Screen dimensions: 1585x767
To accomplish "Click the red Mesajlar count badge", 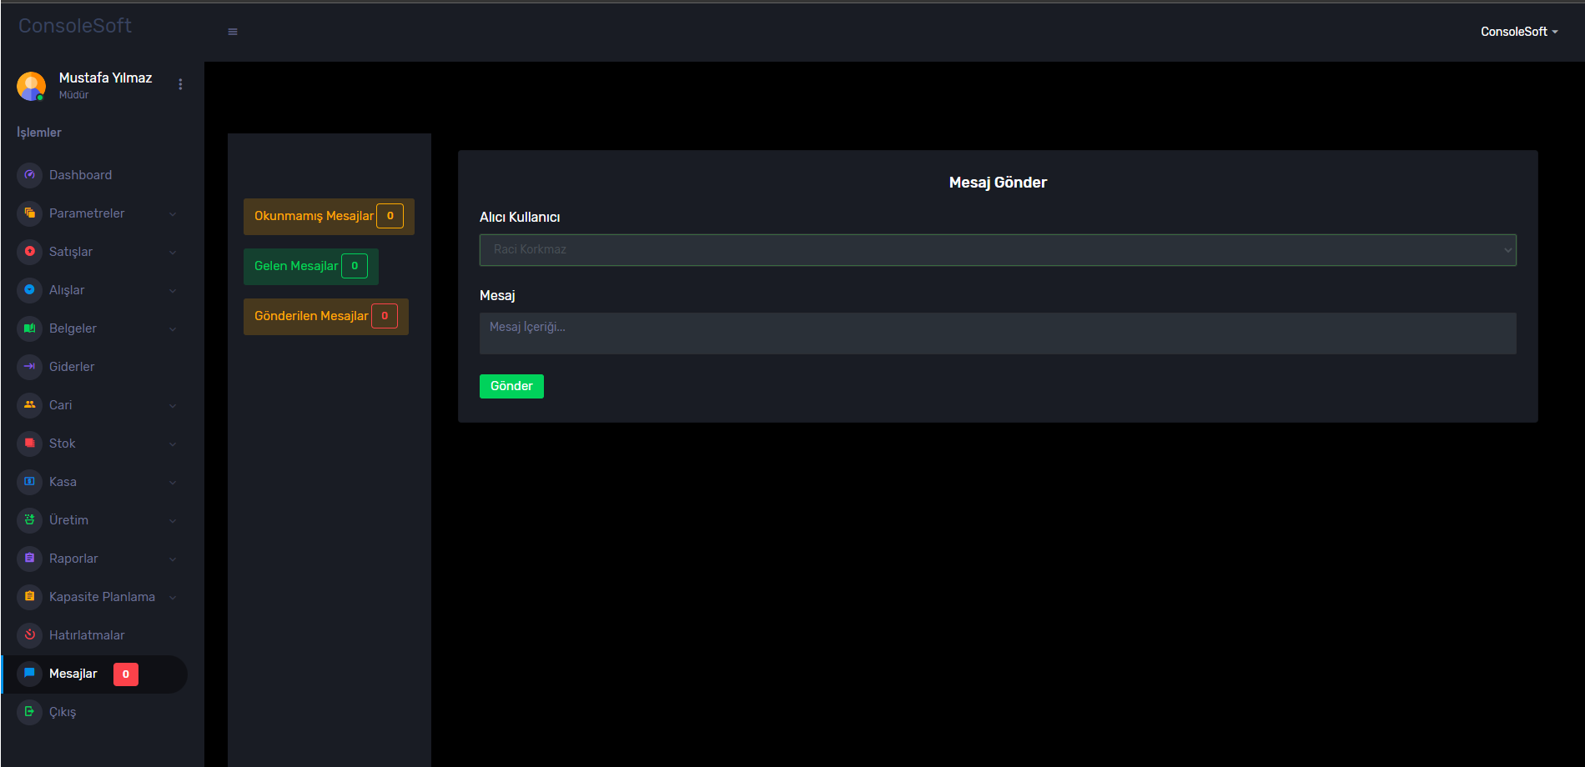I will tap(126, 674).
